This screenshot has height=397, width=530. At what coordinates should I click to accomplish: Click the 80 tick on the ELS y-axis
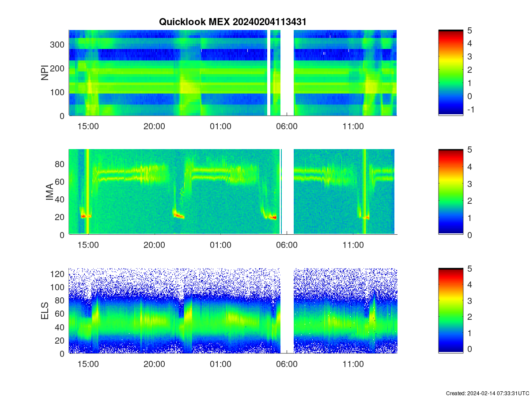61,300
